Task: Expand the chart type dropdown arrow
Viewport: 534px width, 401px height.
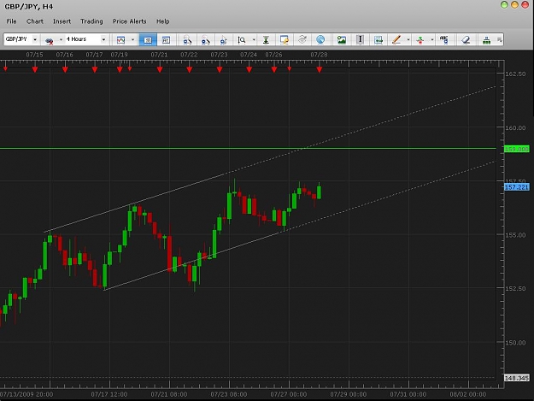Action: 132,40
